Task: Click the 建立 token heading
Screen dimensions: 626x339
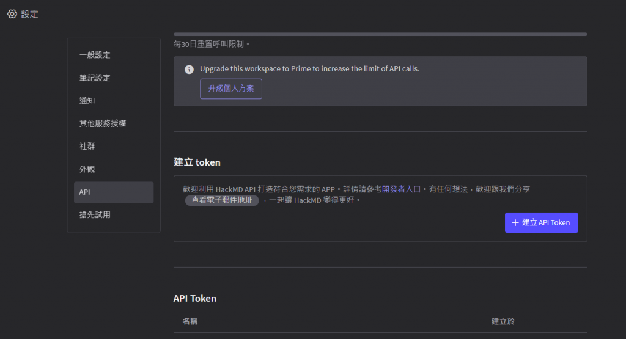Action: coord(197,162)
